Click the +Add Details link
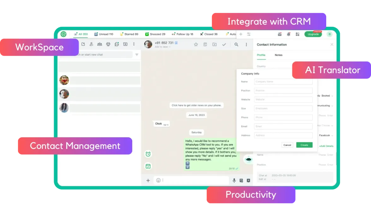 326,146
